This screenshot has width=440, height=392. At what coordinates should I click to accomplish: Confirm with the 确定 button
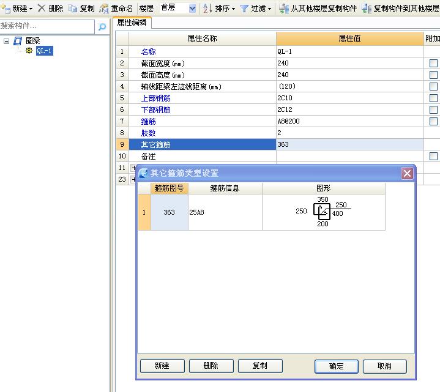[x=336, y=366]
